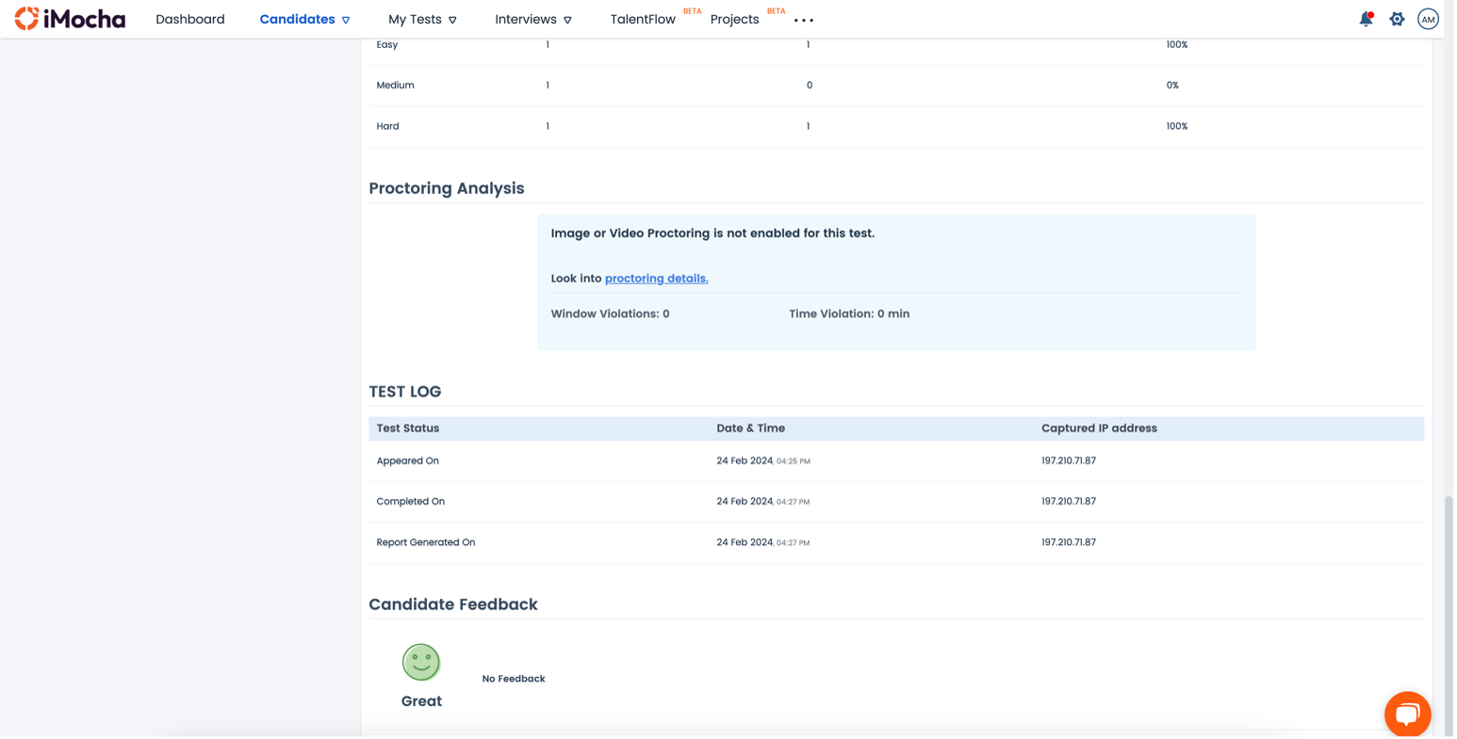
Task: Open the three-dot more menu
Action: click(x=803, y=20)
